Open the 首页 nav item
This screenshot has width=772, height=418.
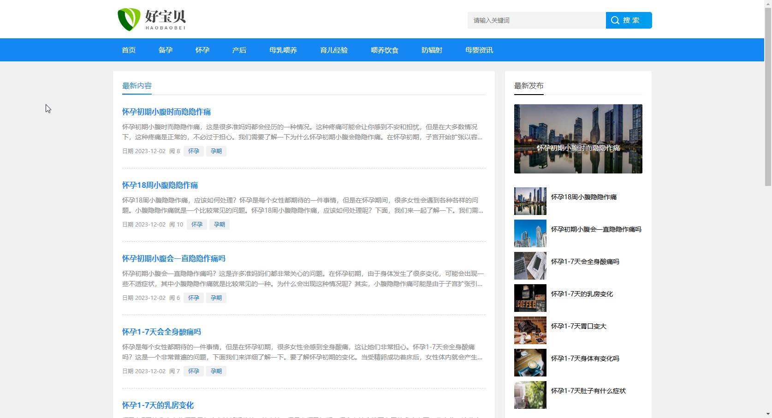[x=129, y=50]
